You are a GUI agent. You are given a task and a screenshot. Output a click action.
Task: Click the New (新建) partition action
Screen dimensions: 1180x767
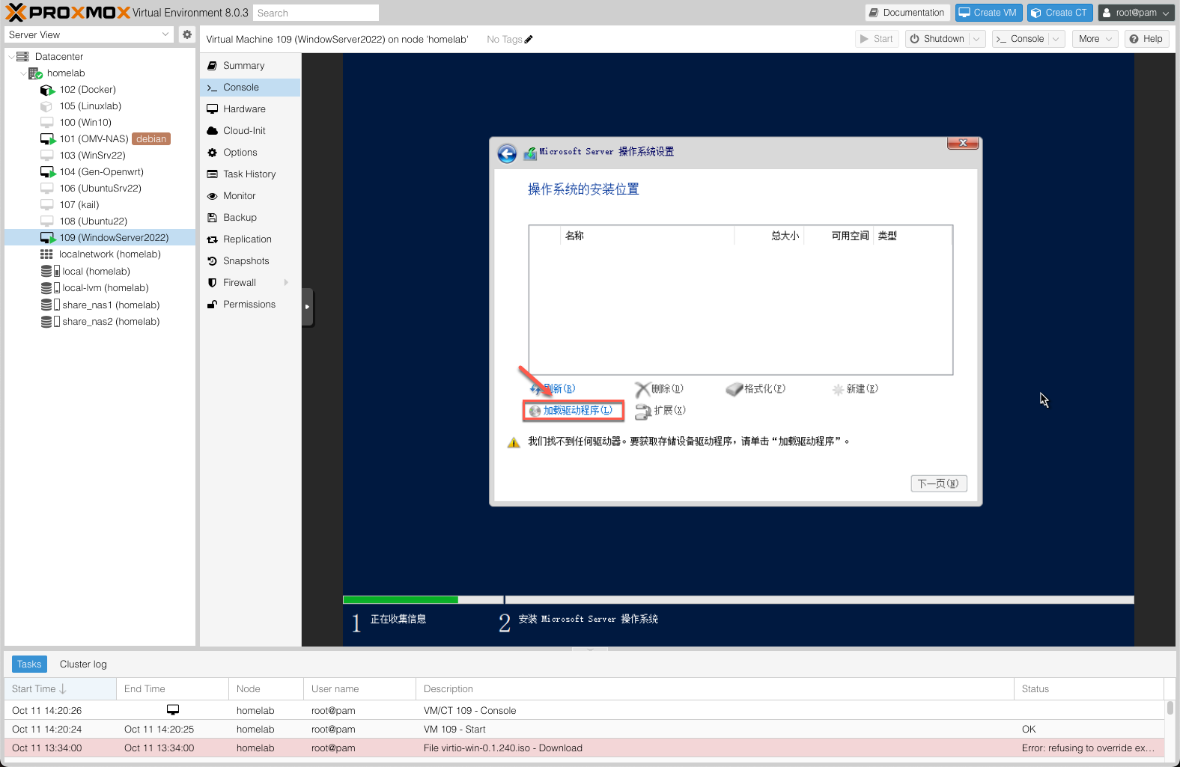(x=855, y=389)
